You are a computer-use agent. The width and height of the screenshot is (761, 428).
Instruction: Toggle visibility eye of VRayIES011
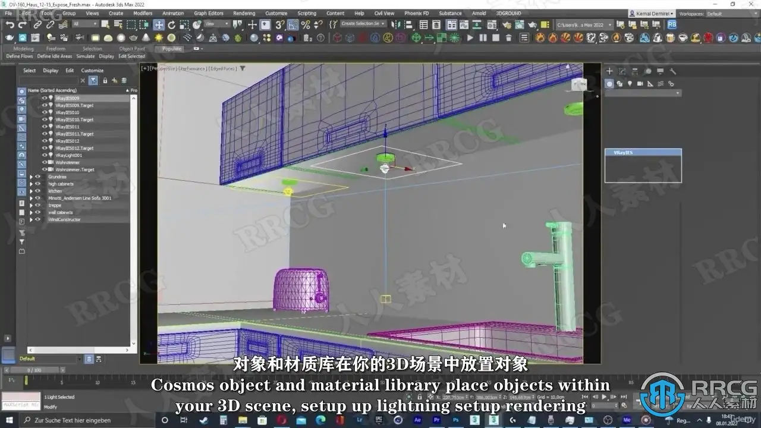point(45,127)
